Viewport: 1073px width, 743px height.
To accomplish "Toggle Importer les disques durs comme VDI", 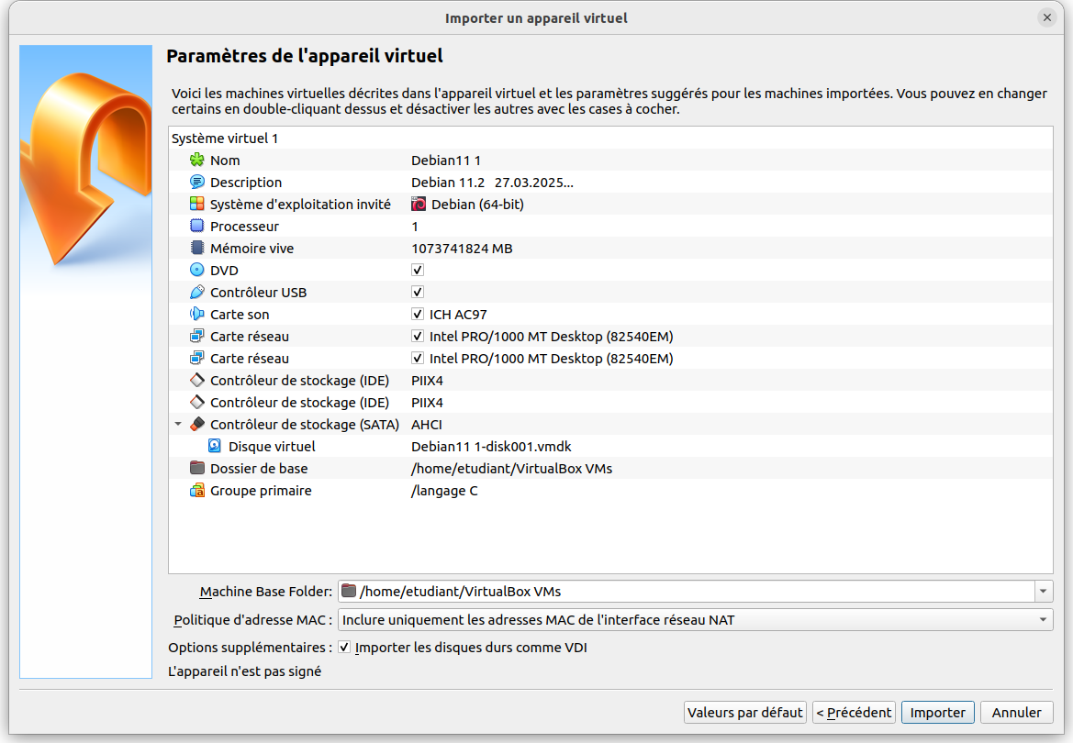I will tap(344, 648).
